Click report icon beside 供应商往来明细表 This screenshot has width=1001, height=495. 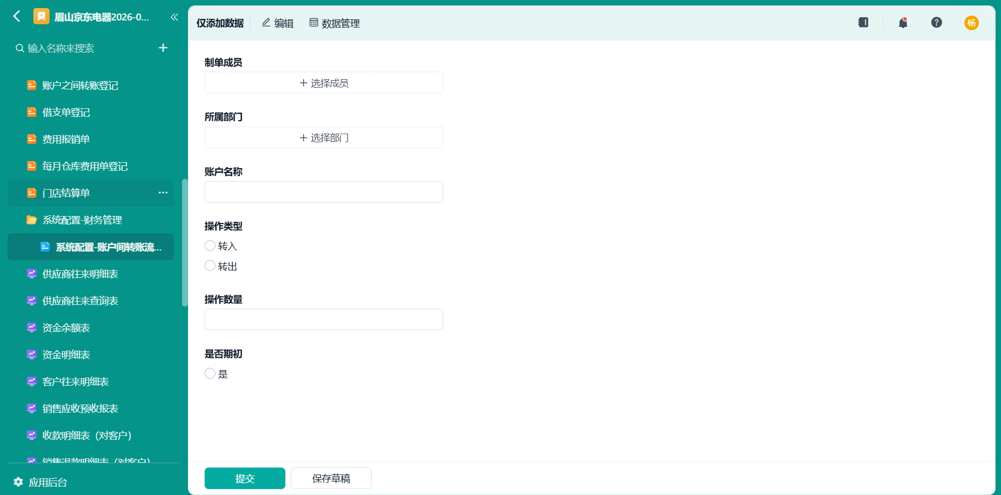pyautogui.click(x=32, y=274)
